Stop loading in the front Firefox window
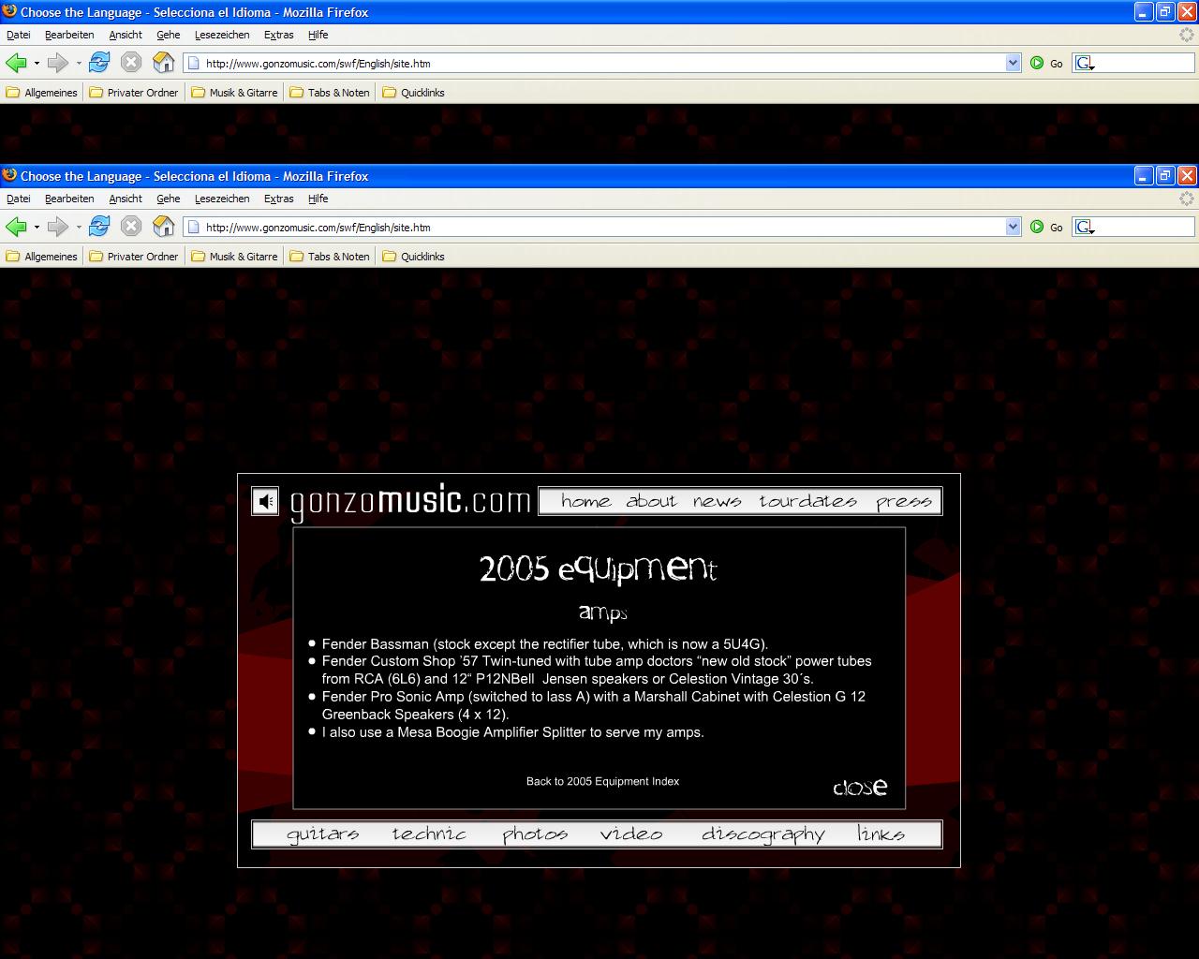The height and width of the screenshot is (959, 1199). 131,227
